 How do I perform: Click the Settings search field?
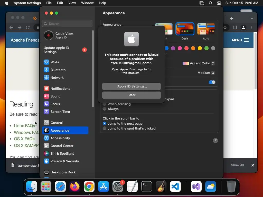pos(67,24)
